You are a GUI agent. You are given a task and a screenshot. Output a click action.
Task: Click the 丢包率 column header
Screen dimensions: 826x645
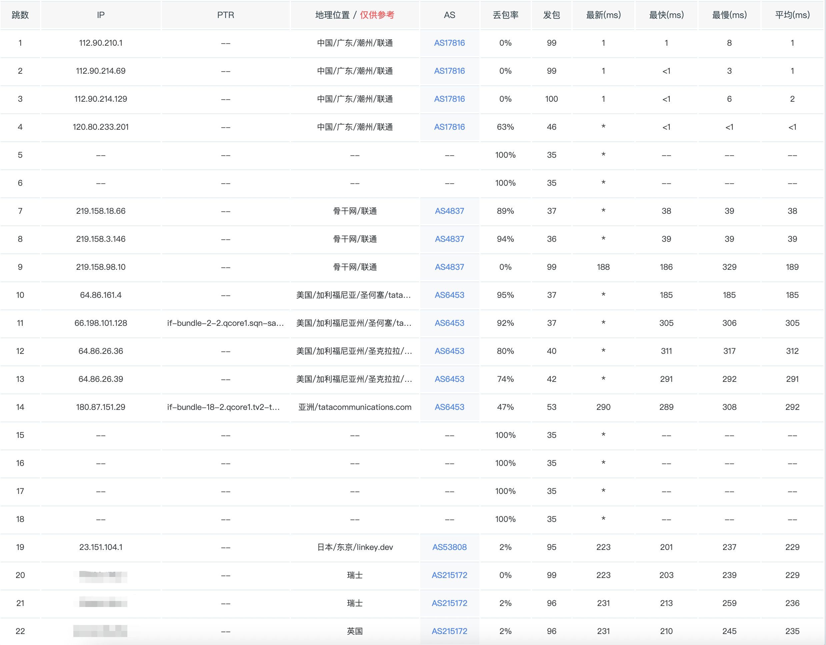505,15
